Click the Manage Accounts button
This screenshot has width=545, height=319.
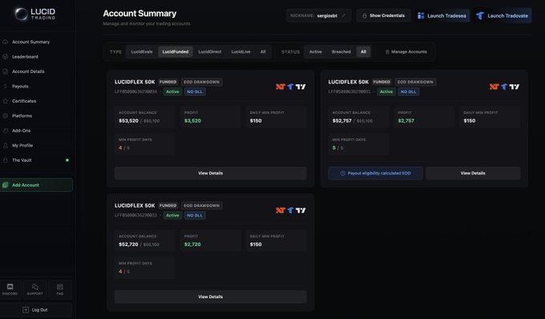point(406,52)
